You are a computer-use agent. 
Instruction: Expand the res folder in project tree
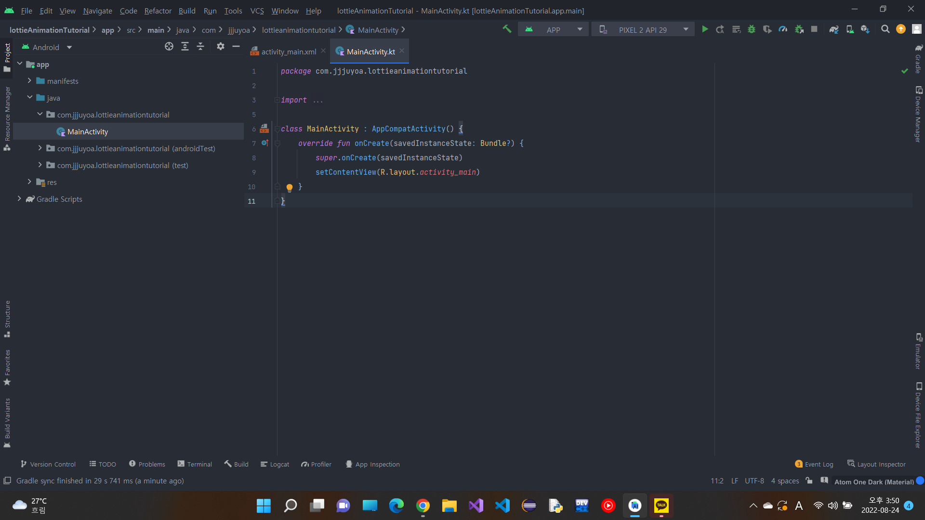pos(29,182)
